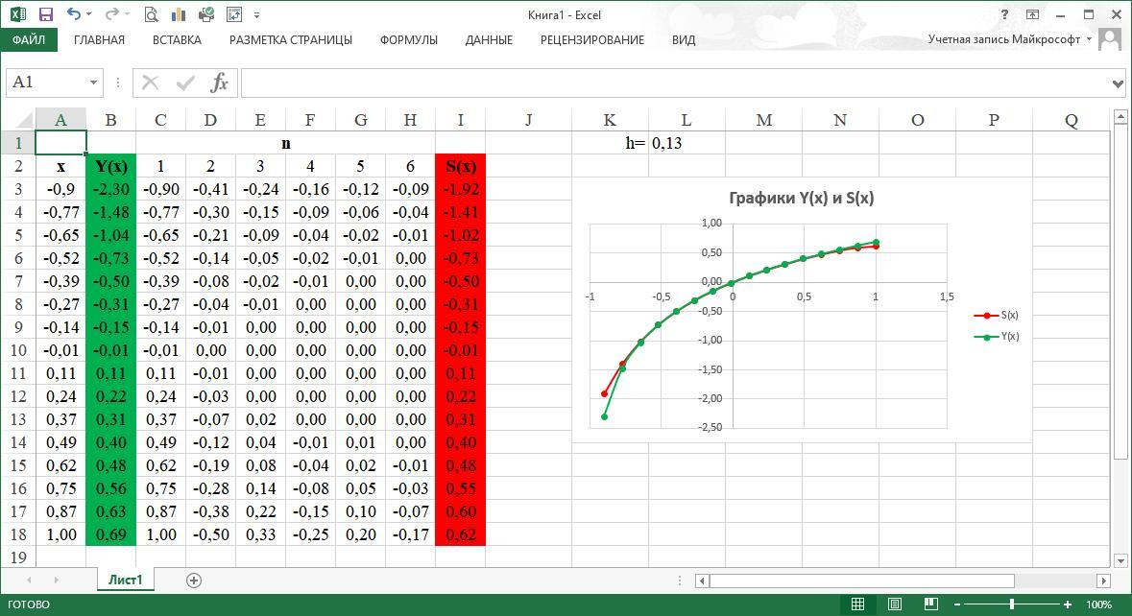This screenshot has height=616, width=1132.
Task: Open ribbon display options icon
Action: (1032, 14)
